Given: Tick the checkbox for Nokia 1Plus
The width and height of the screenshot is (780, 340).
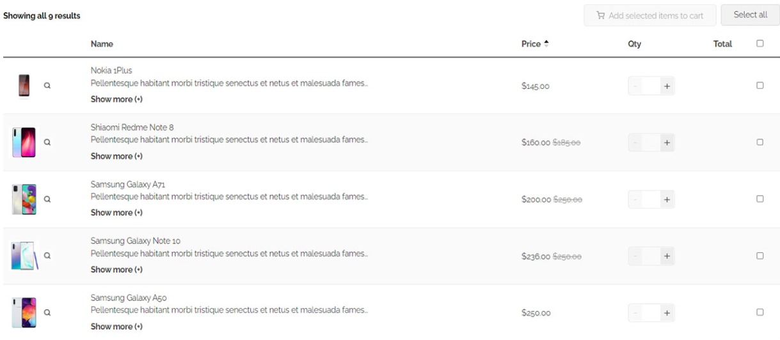Looking at the screenshot, I should (760, 85).
